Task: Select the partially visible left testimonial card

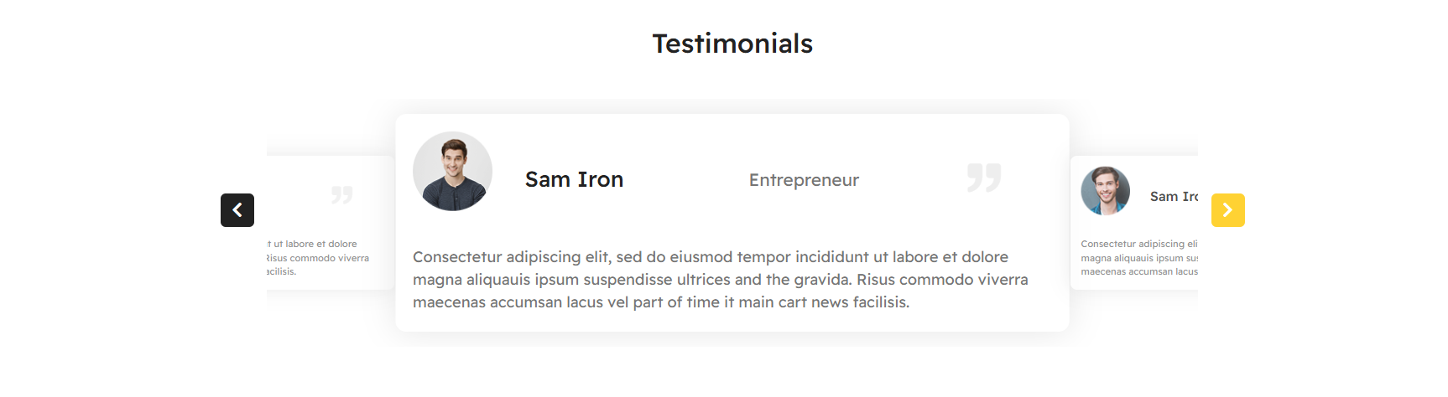Action: click(331, 223)
